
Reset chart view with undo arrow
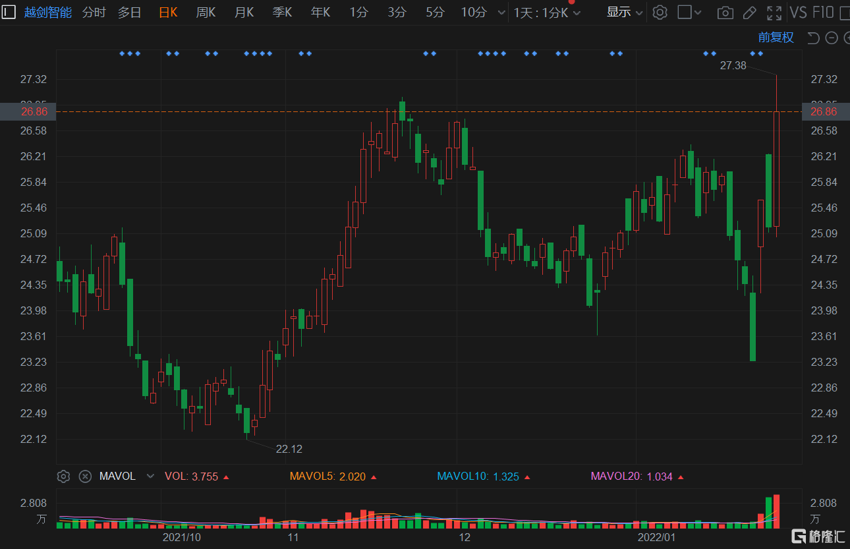click(x=813, y=38)
